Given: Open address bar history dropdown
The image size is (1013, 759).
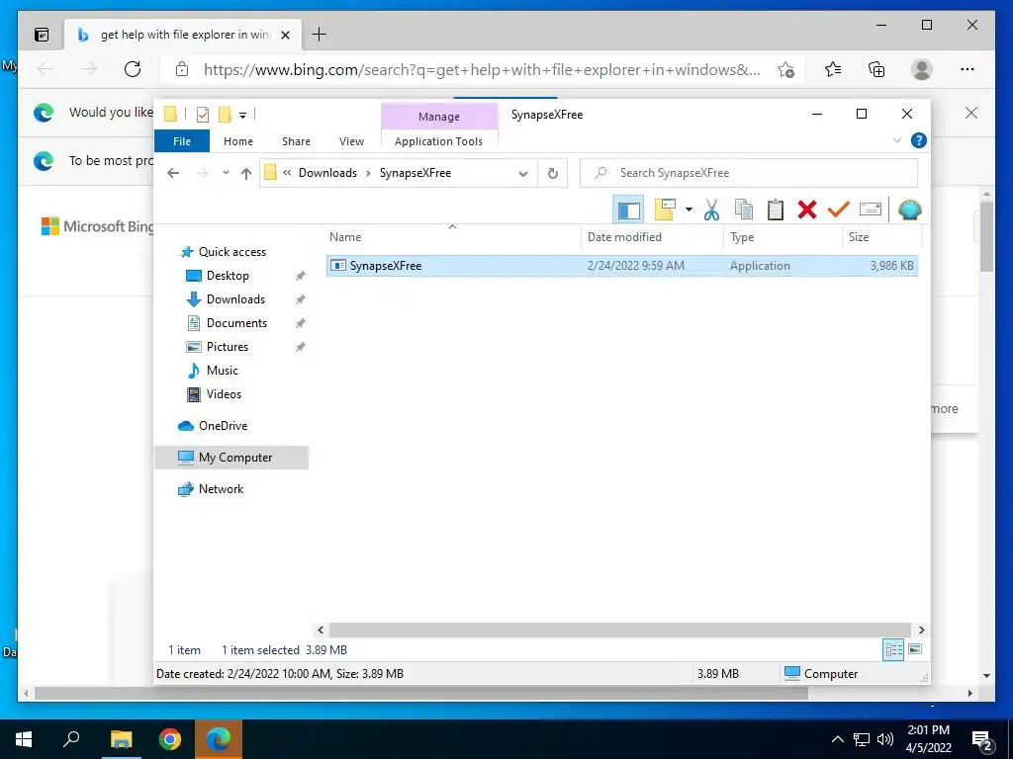Looking at the screenshot, I should 523,173.
